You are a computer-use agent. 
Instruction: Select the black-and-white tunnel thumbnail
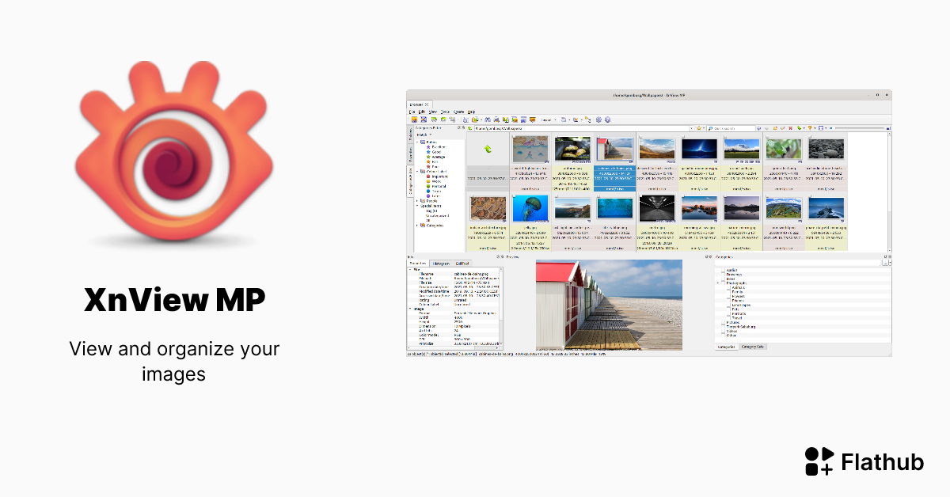(657, 209)
